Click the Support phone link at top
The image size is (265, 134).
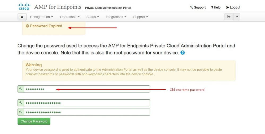point(198,7)
